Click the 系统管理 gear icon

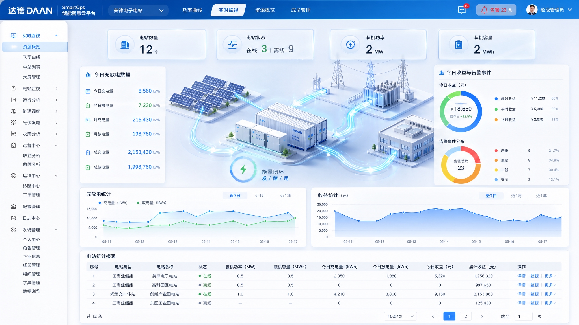click(x=13, y=230)
